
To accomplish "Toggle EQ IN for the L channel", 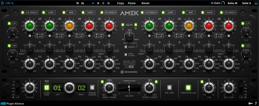I will tap(123, 25).
